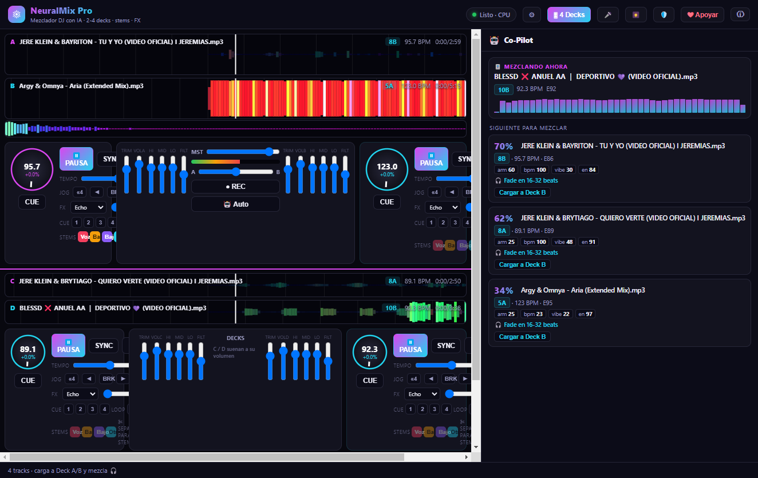Adjust Deck C TEMPO slider
758x478 pixels.
pos(101,365)
